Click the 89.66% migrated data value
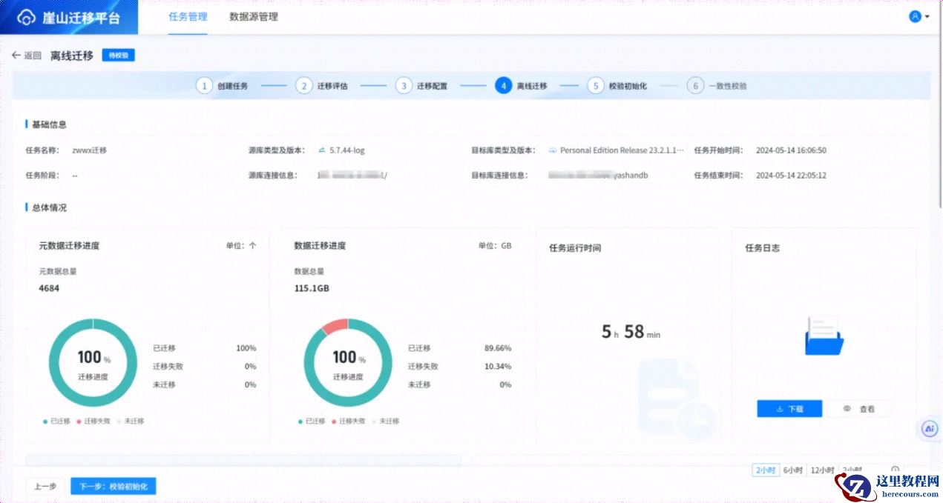Image resolution: width=943 pixels, height=503 pixels. pos(498,348)
